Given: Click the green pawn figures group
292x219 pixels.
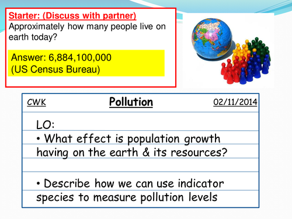Looking at the screenshot, I should click(259, 48).
